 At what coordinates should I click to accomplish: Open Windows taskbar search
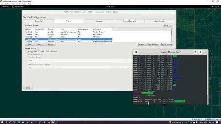[6, 122]
